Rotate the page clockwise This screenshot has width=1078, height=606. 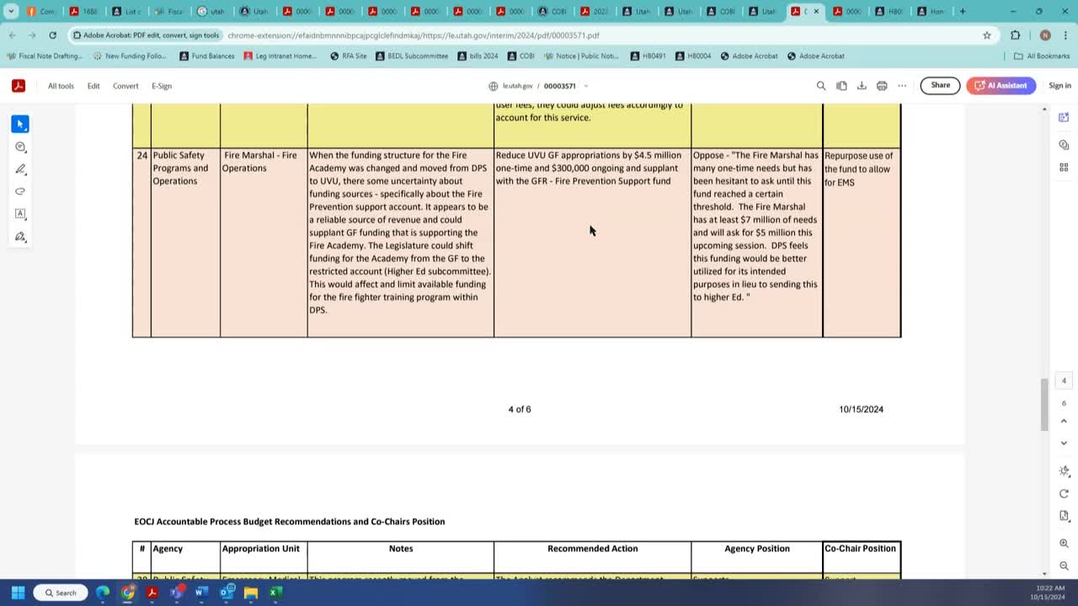(1064, 494)
